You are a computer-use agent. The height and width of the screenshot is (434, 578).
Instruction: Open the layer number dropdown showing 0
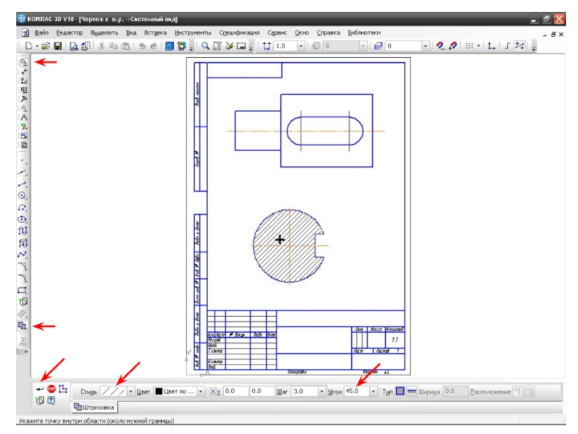pyautogui.click(x=426, y=46)
